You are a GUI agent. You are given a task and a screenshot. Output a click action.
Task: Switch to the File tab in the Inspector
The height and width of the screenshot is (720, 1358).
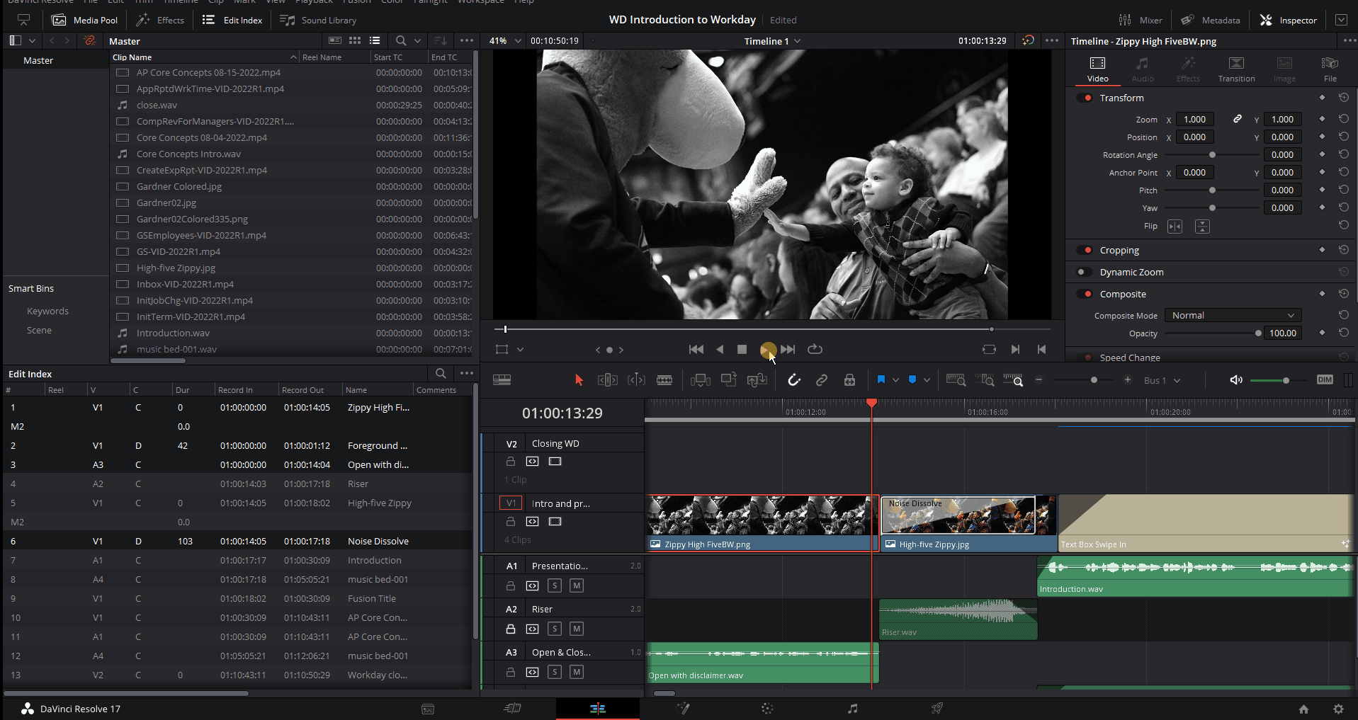coord(1330,69)
